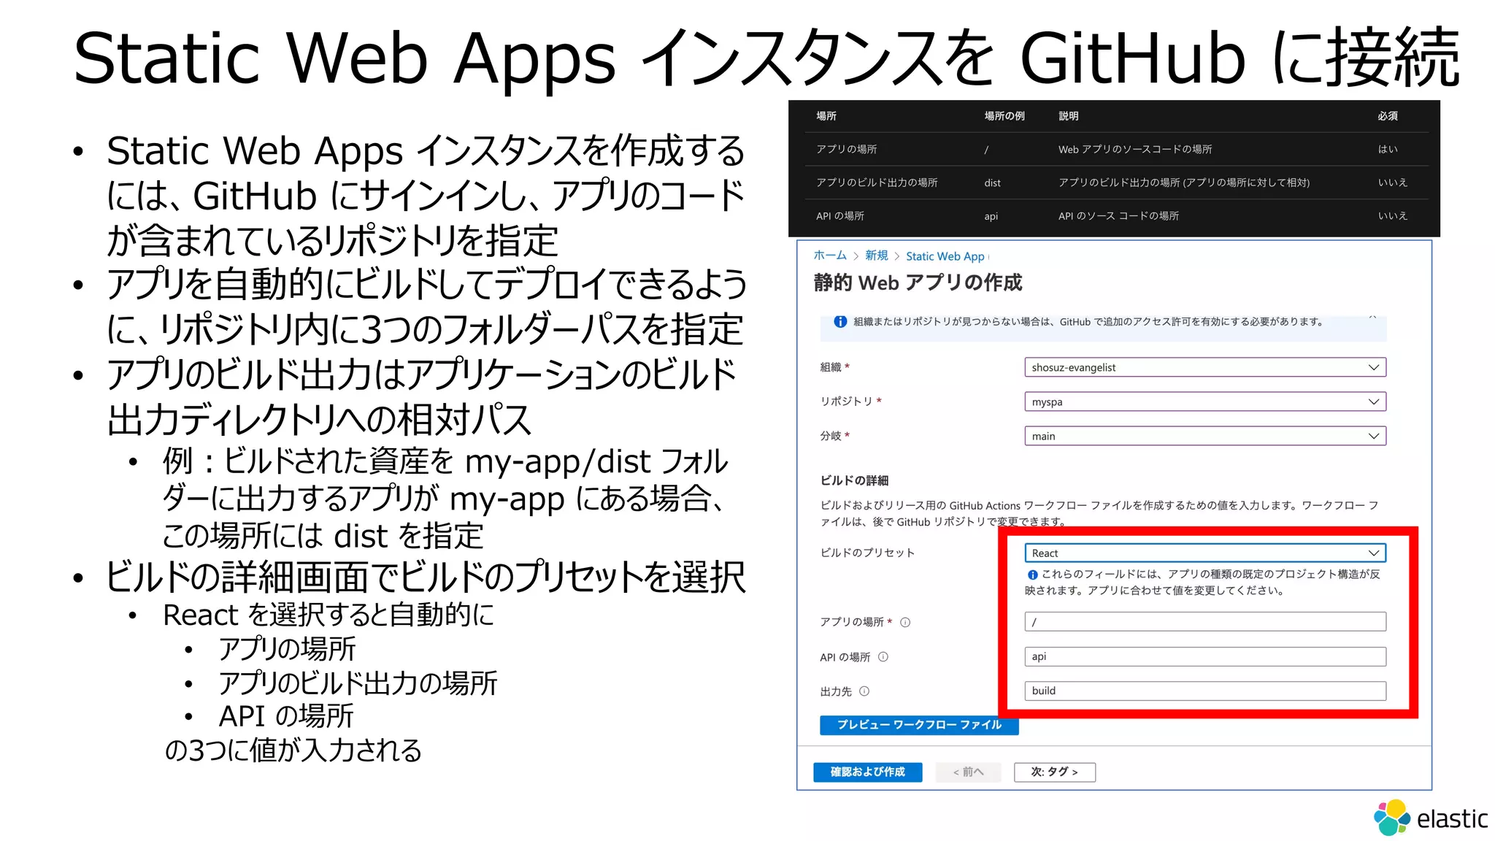Click the 'API のソース コードの場所' description cell
1495x841 pixels.
(1118, 216)
